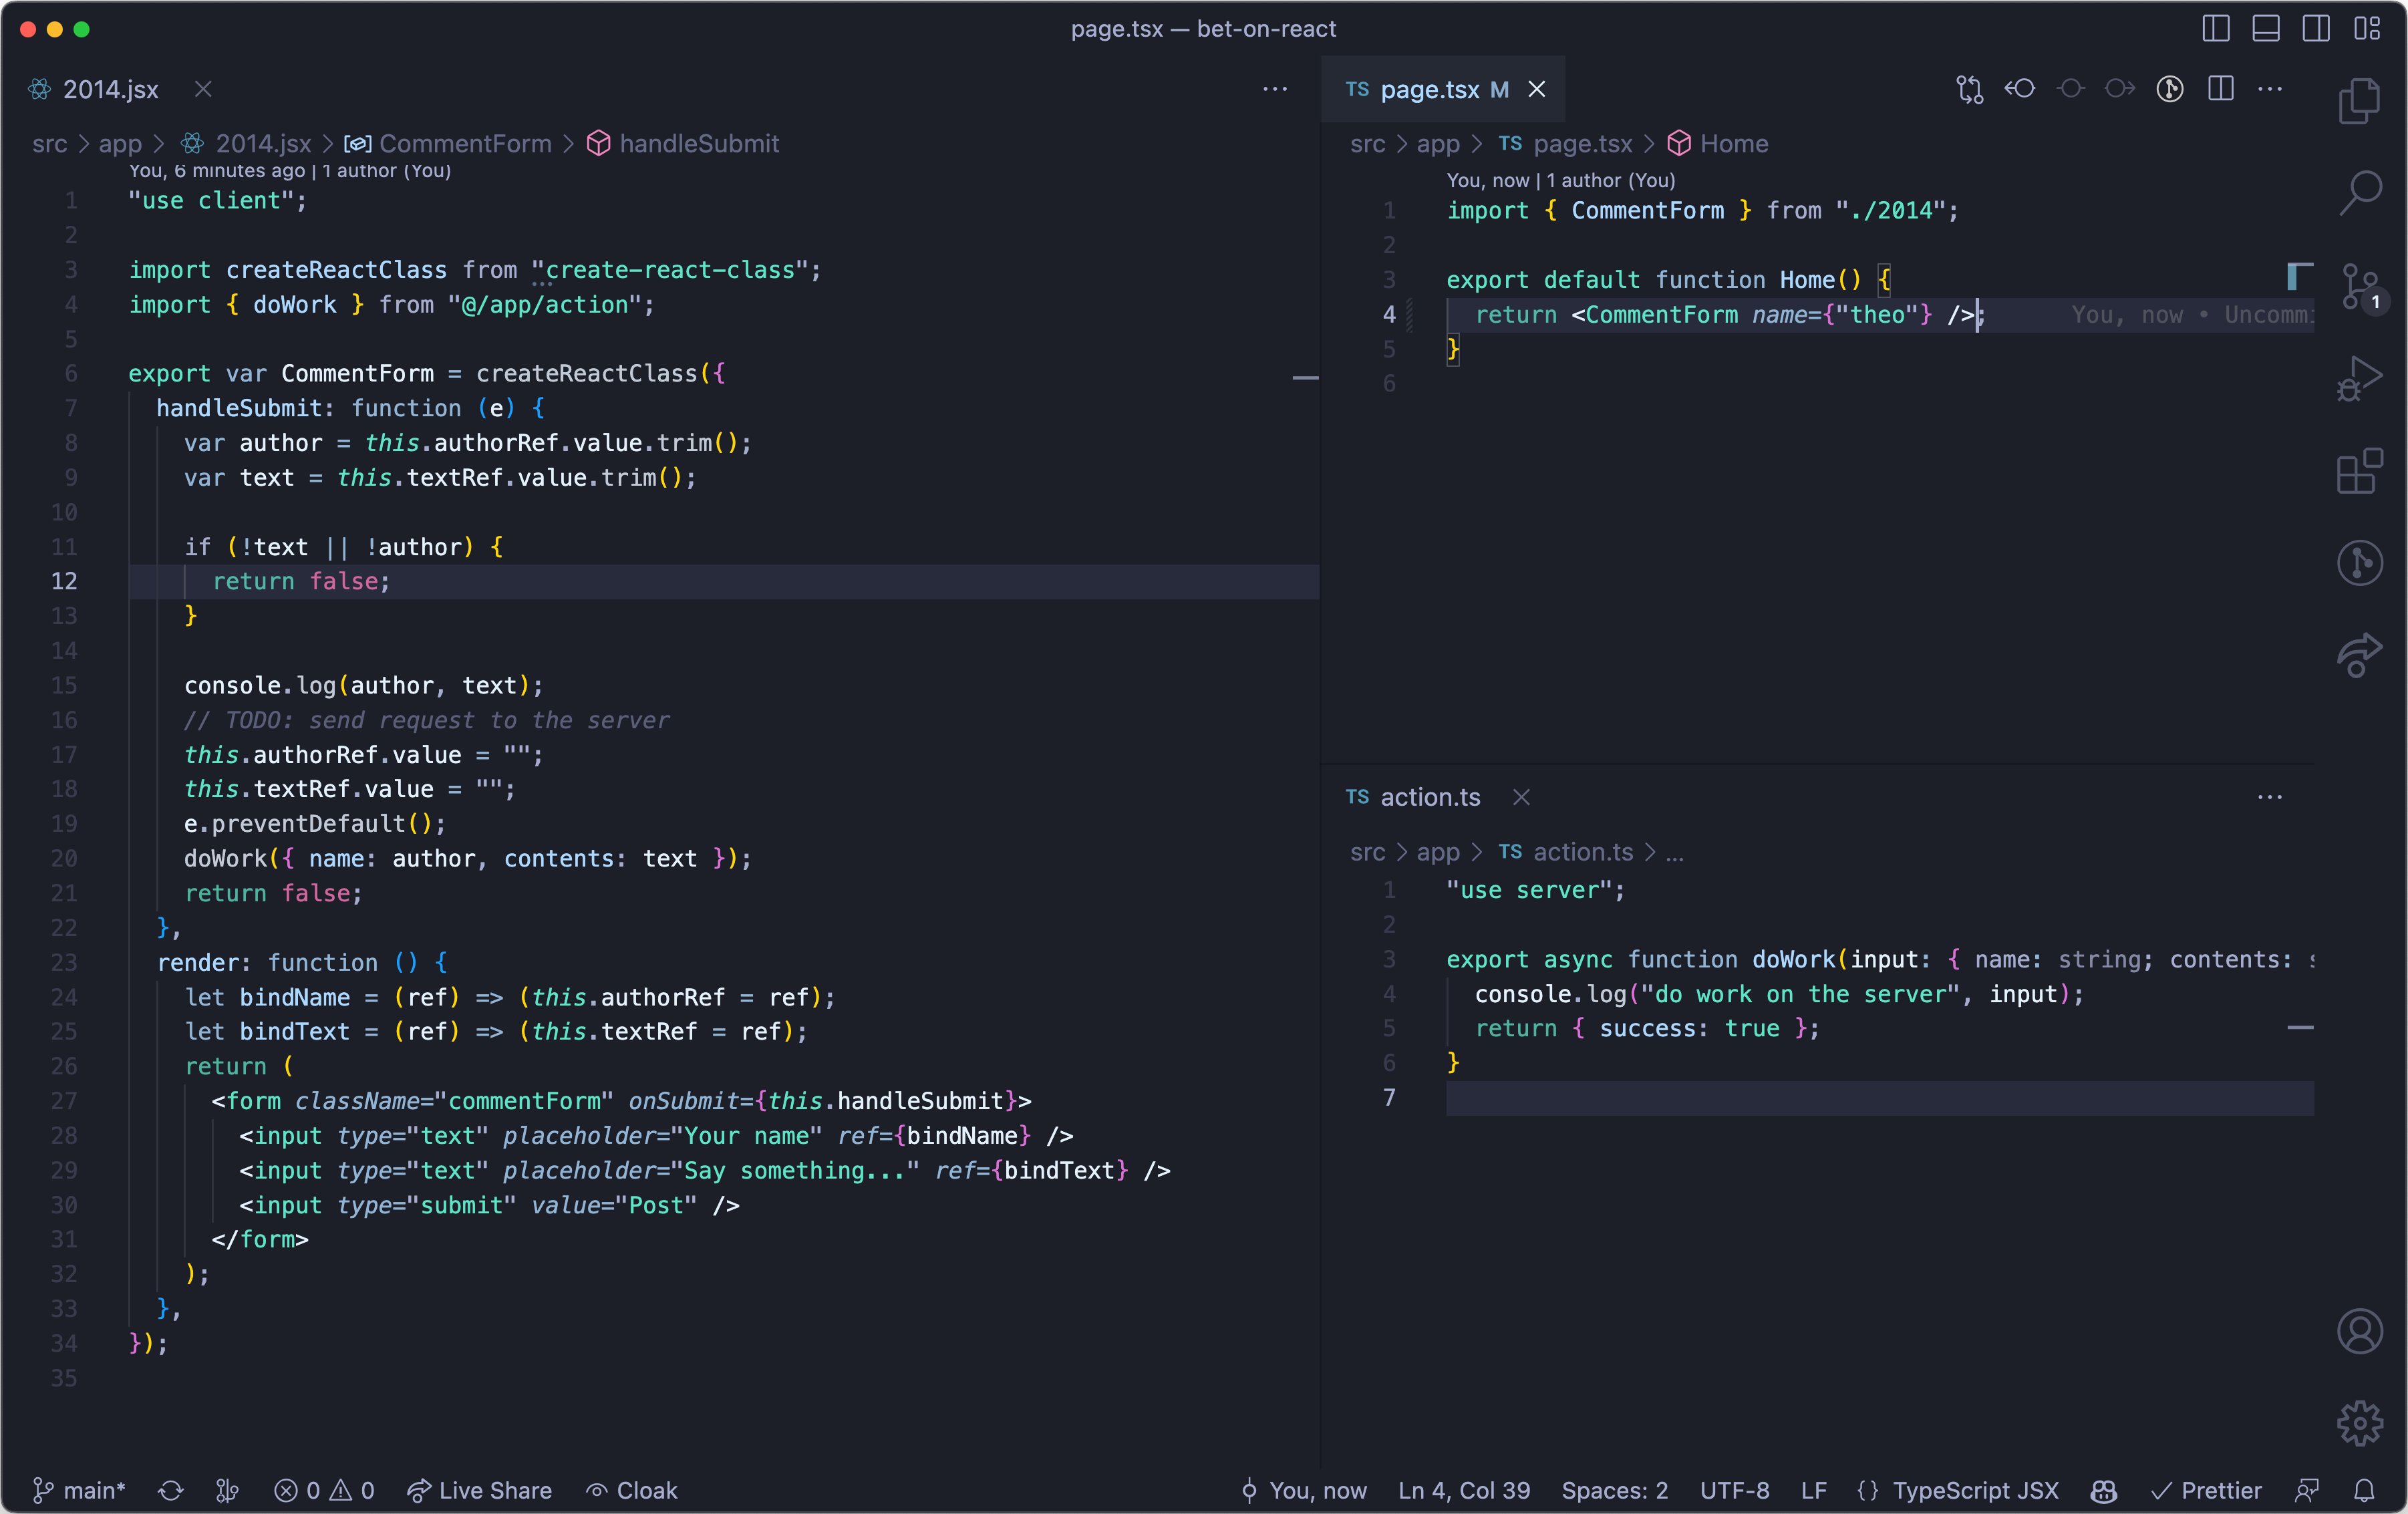
Task: Click Ln 4, Col 39 cursor position
Action: 1464,1490
